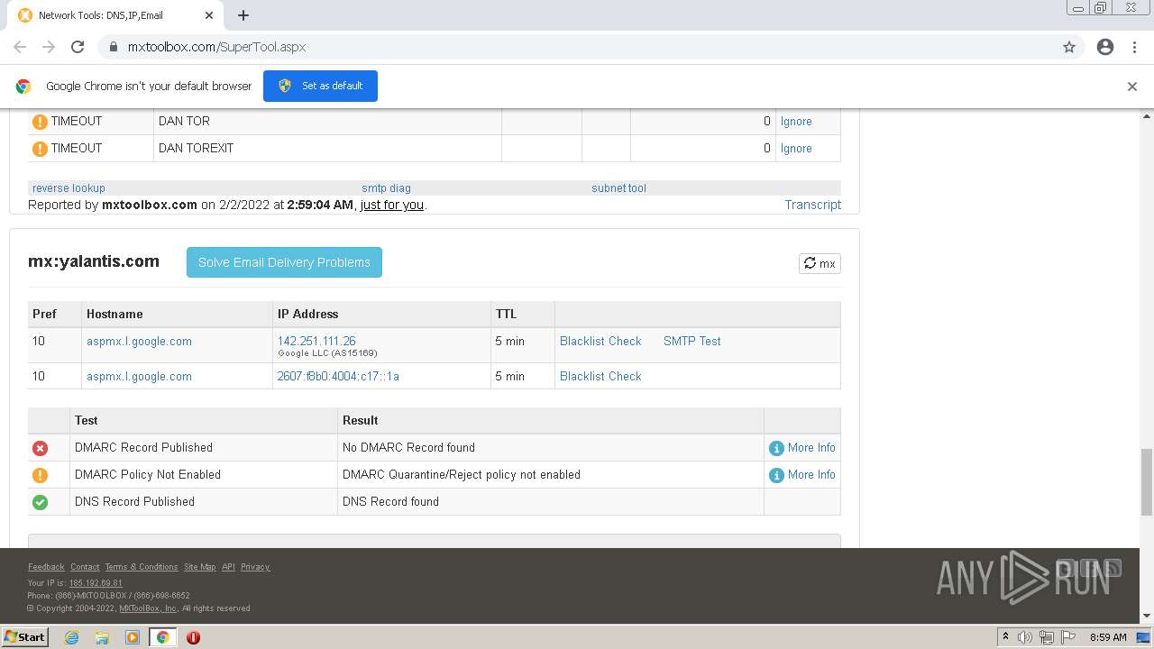1154x649 pixels.
Task: Click the orange DMARC Policy Not Enabled warning icon
Action: coord(40,475)
